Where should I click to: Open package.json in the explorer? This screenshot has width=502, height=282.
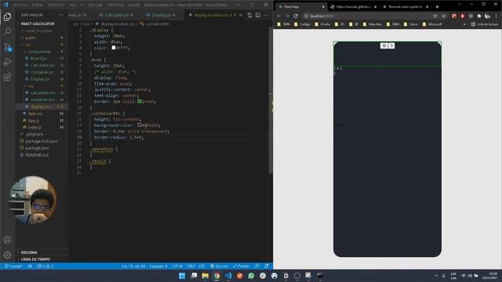coord(37,148)
